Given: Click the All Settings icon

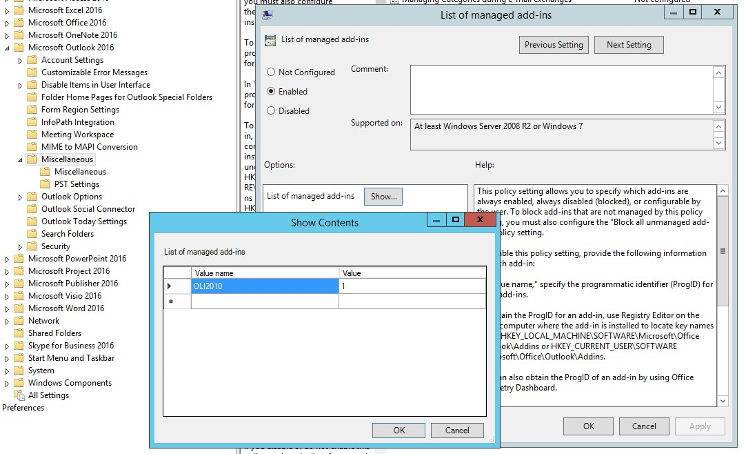Looking at the screenshot, I should click(x=19, y=395).
